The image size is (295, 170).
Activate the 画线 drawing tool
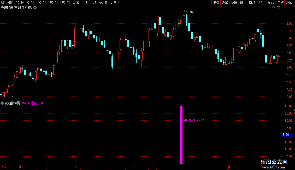click(x=252, y=2)
